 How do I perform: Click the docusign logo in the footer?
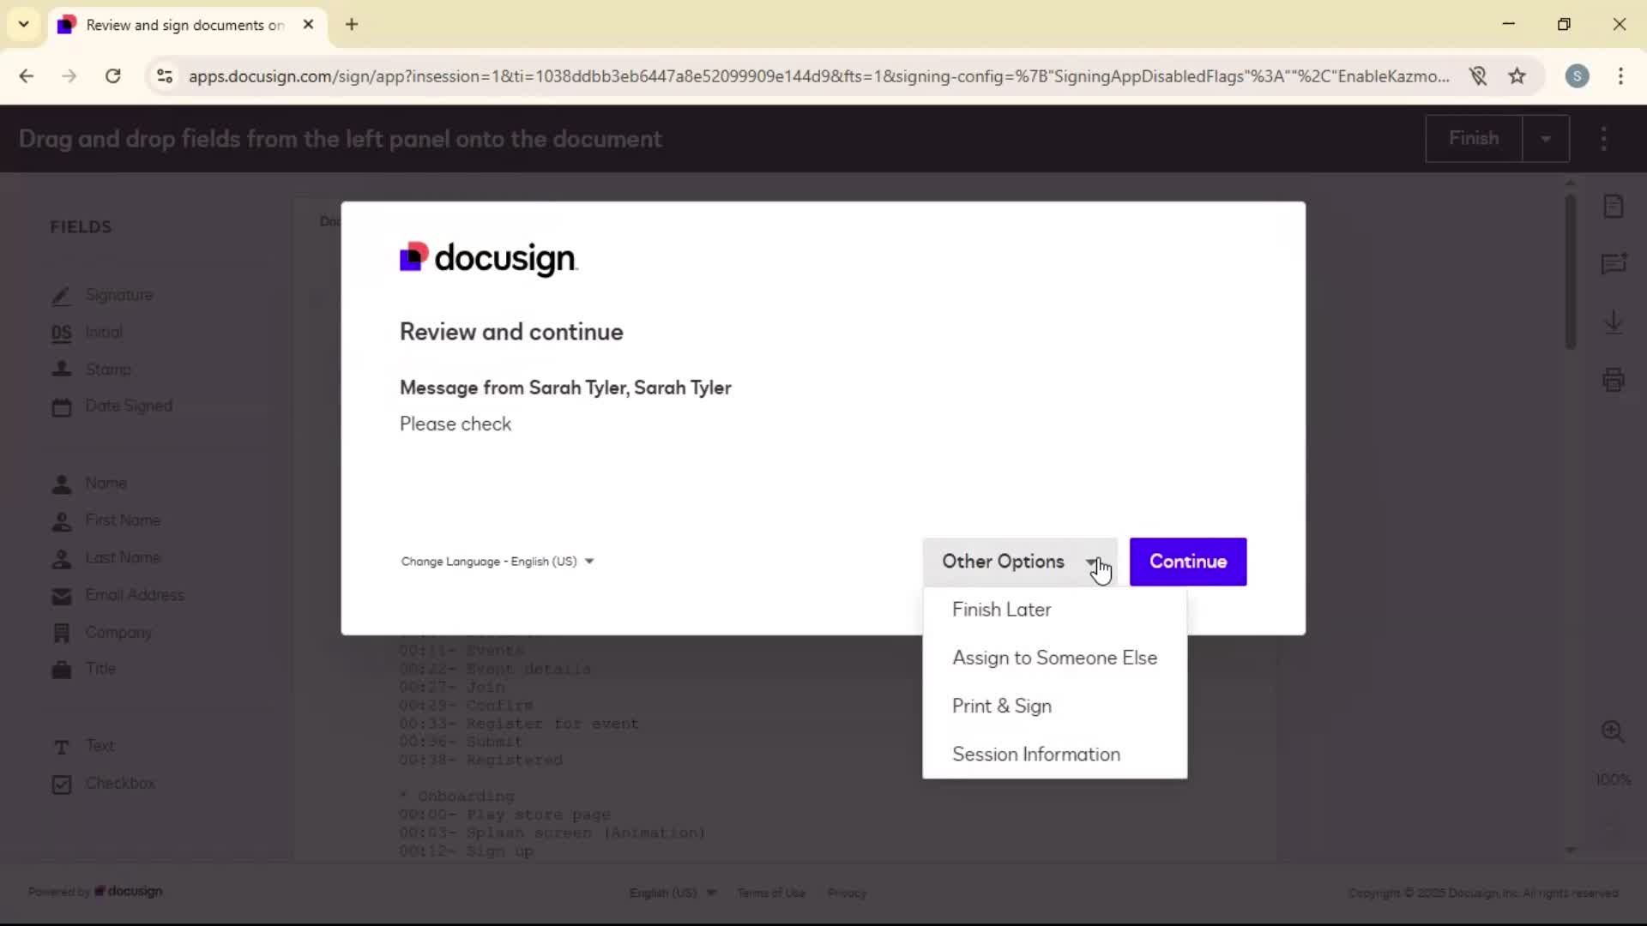pos(129,892)
